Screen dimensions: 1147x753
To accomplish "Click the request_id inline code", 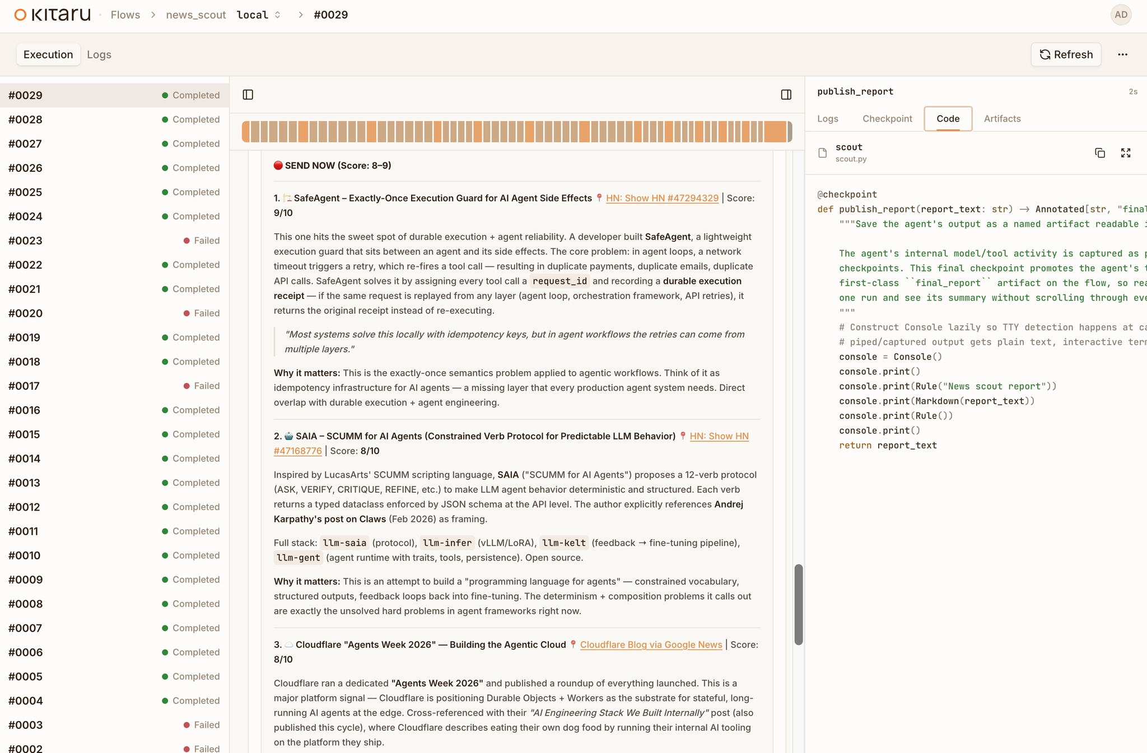I will (x=559, y=281).
